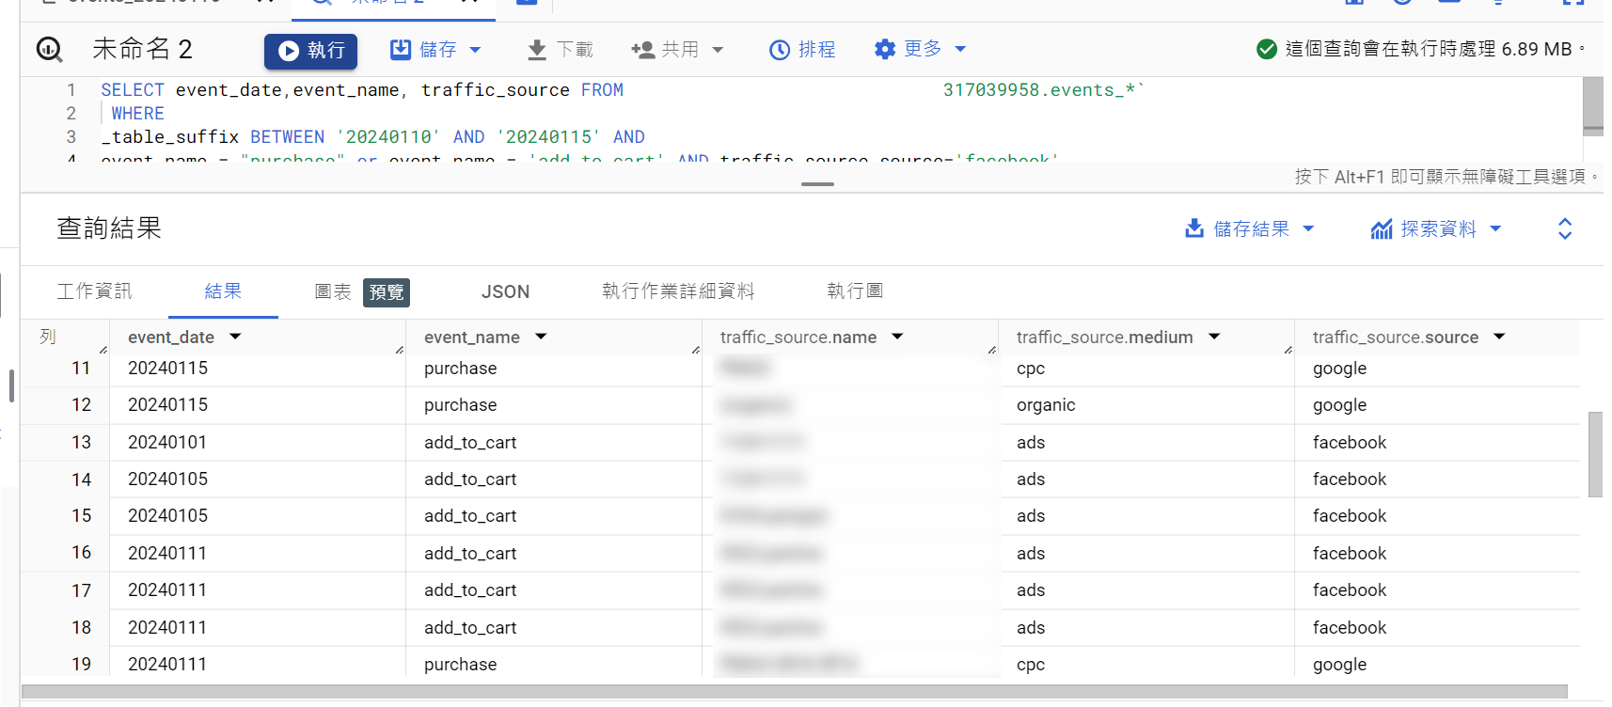
Task: Click the 6.89 MB query processing message
Action: [1435, 49]
